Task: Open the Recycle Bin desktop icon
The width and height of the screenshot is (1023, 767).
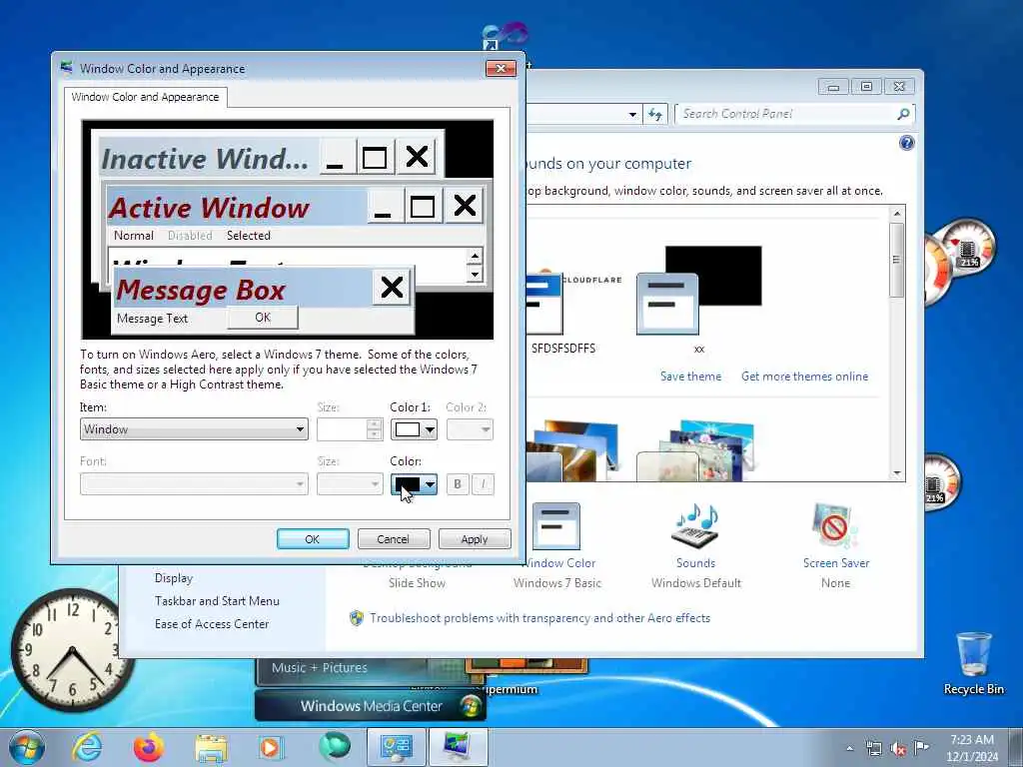Action: click(x=973, y=663)
